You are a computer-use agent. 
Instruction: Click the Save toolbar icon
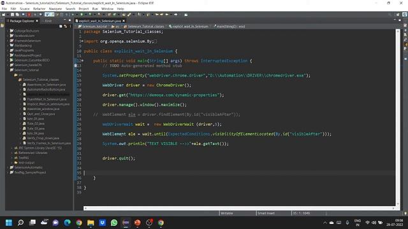12,15
